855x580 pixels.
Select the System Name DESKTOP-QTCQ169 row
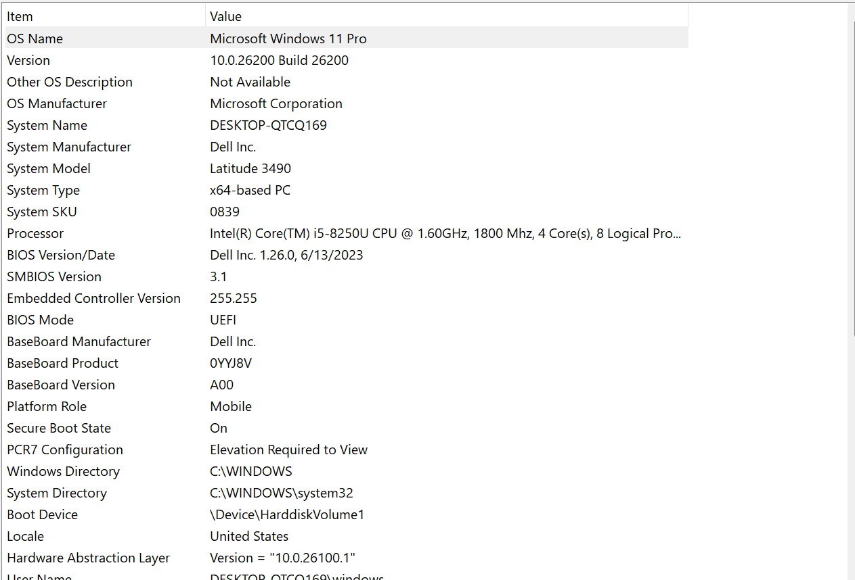pos(346,125)
